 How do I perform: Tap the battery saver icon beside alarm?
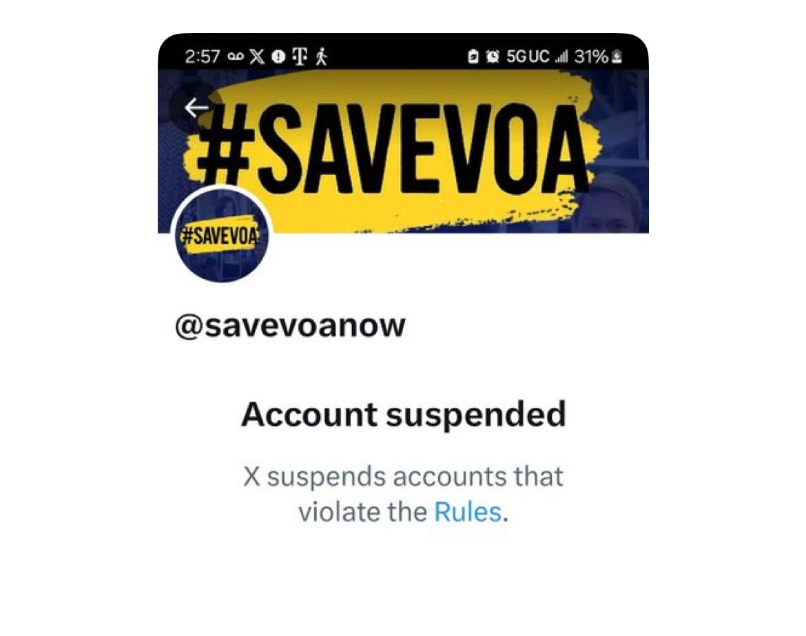point(473,57)
